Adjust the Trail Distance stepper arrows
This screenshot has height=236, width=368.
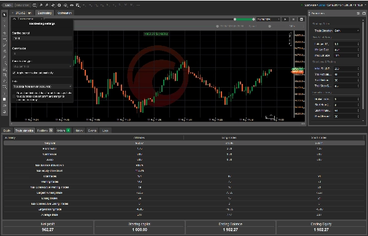point(358,80)
